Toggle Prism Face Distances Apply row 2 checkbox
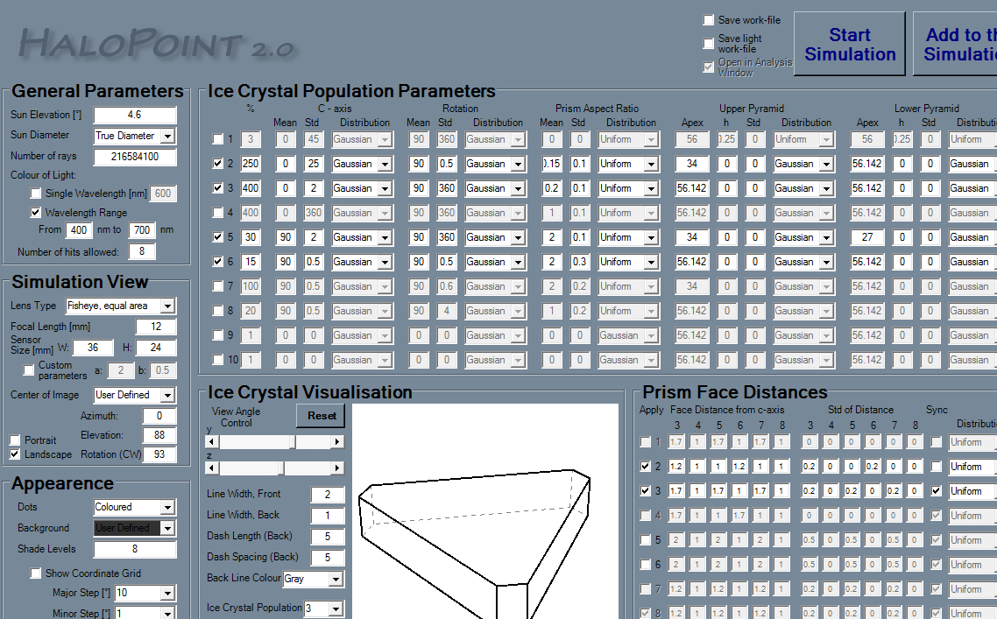 (646, 467)
